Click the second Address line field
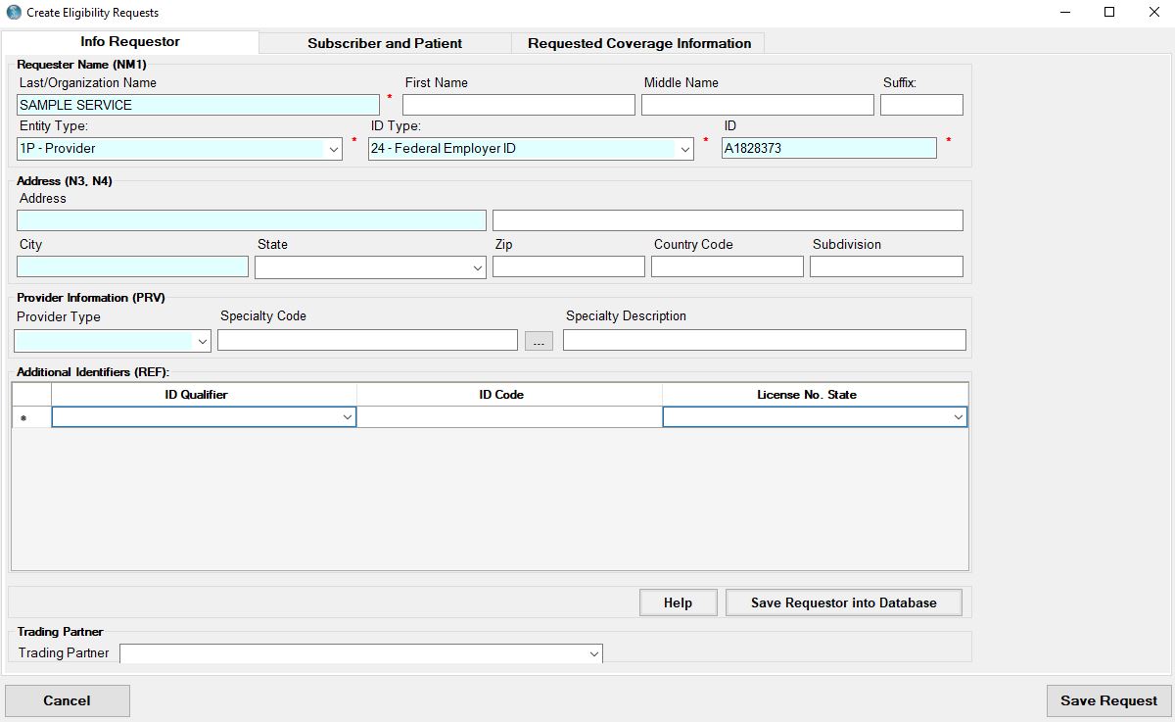 [x=728, y=220]
